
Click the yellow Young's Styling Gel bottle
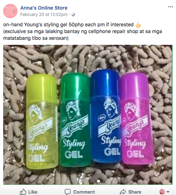tap(42, 121)
